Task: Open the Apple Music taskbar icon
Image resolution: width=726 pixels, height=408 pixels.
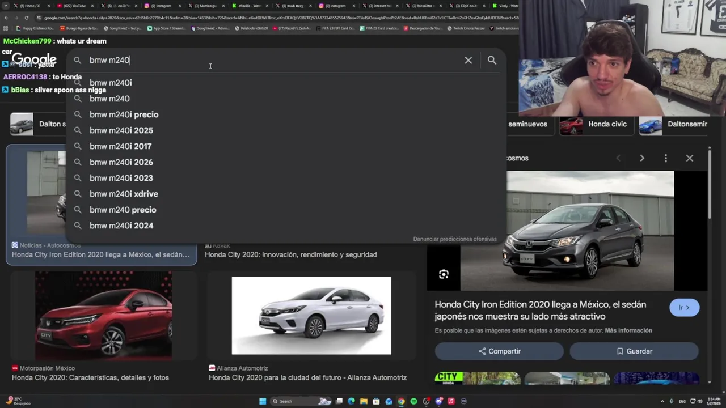Action: [451, 401]
